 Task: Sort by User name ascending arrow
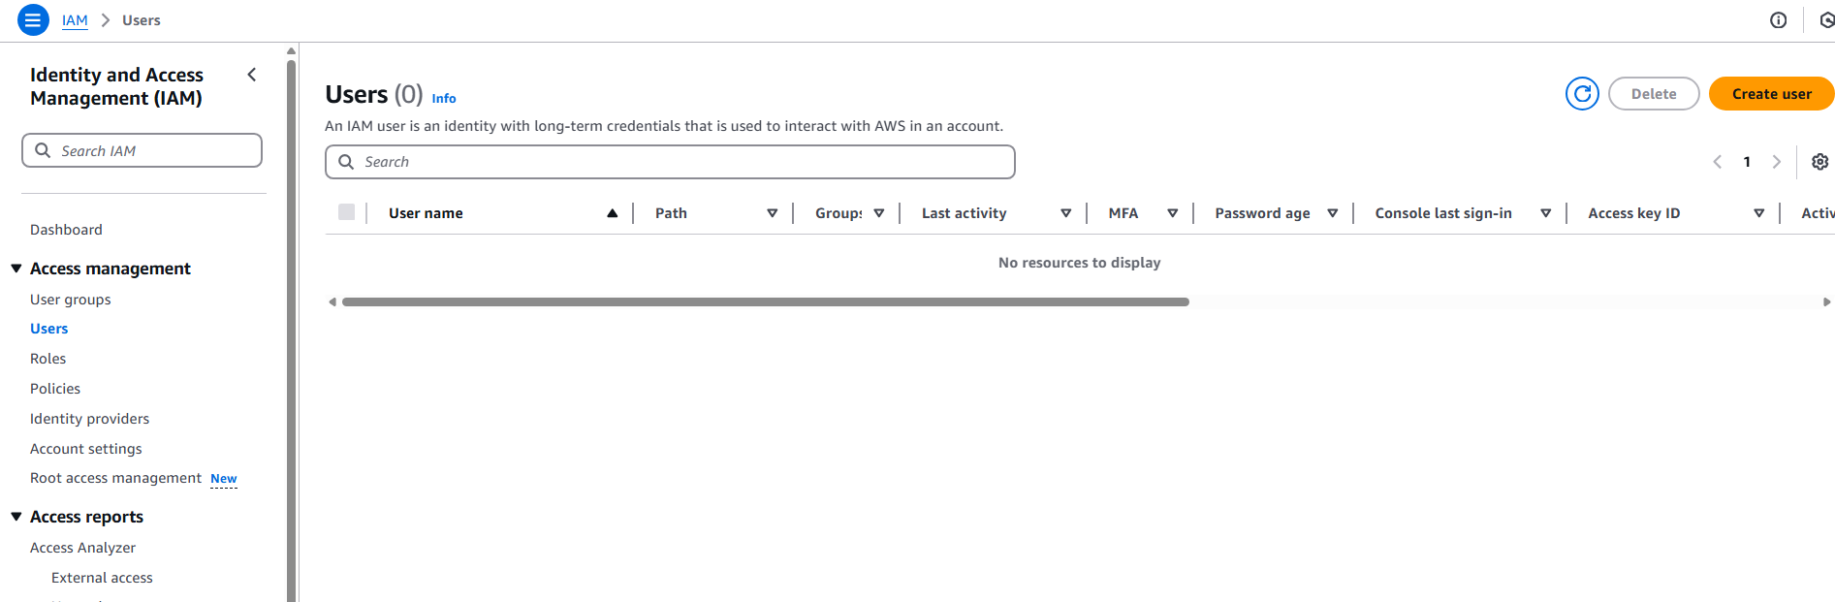pos(612,213)
